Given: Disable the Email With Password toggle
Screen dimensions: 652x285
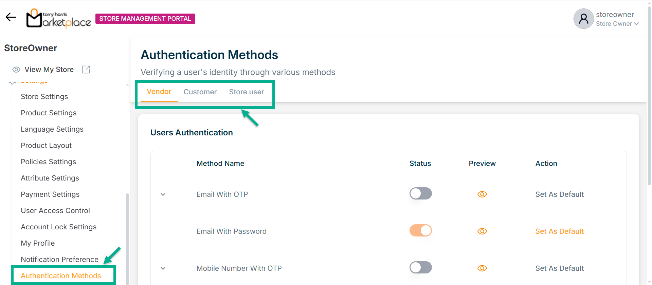Looking at the screenshot, I should pos(420,231).
